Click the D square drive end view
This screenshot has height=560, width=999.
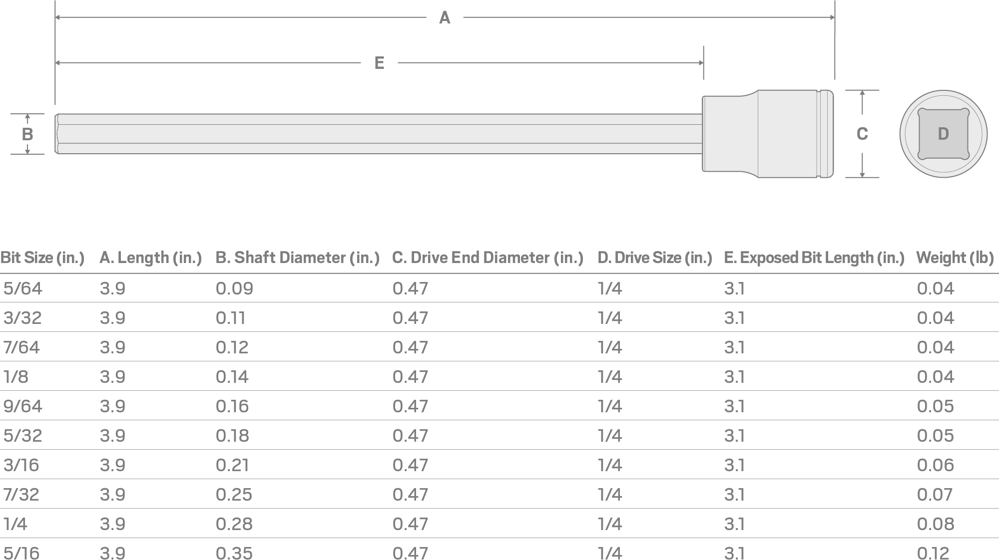(x=943, y=134)
